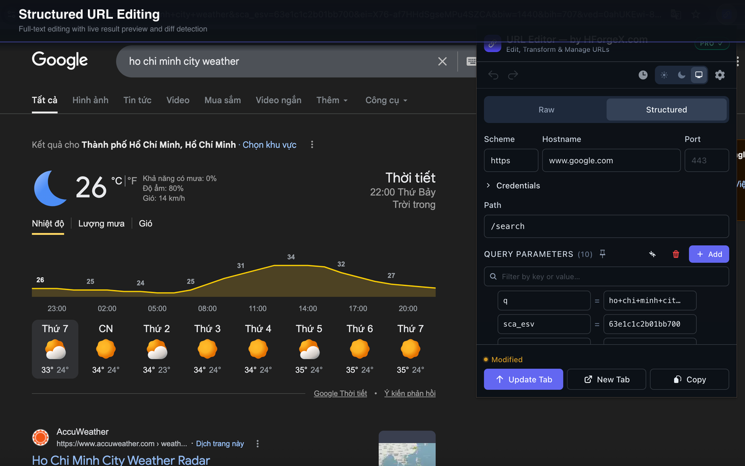745x466 pixels.
Task: Open URL Editor settings gear
Action: (720, 75)
